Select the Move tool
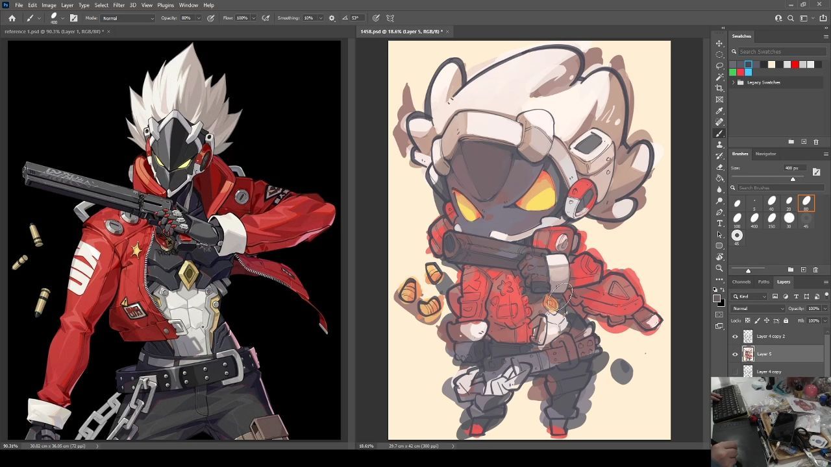 719,43
